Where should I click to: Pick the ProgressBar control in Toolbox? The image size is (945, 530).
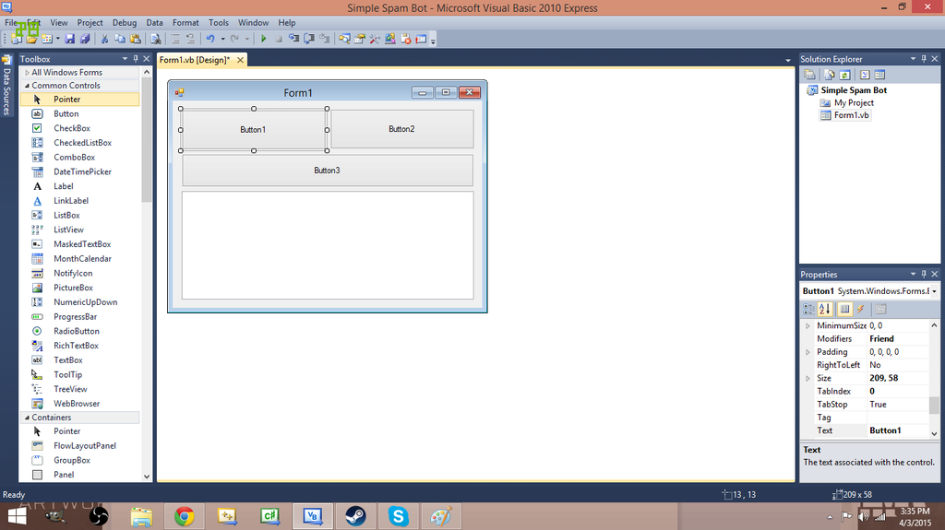coord(80,317)
